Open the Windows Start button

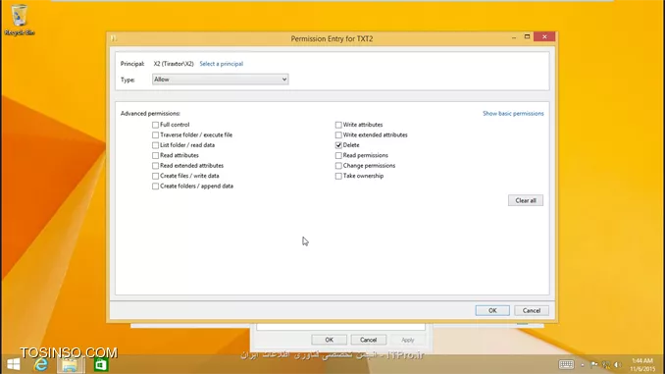pyautogui.click(x=13, y=364)
